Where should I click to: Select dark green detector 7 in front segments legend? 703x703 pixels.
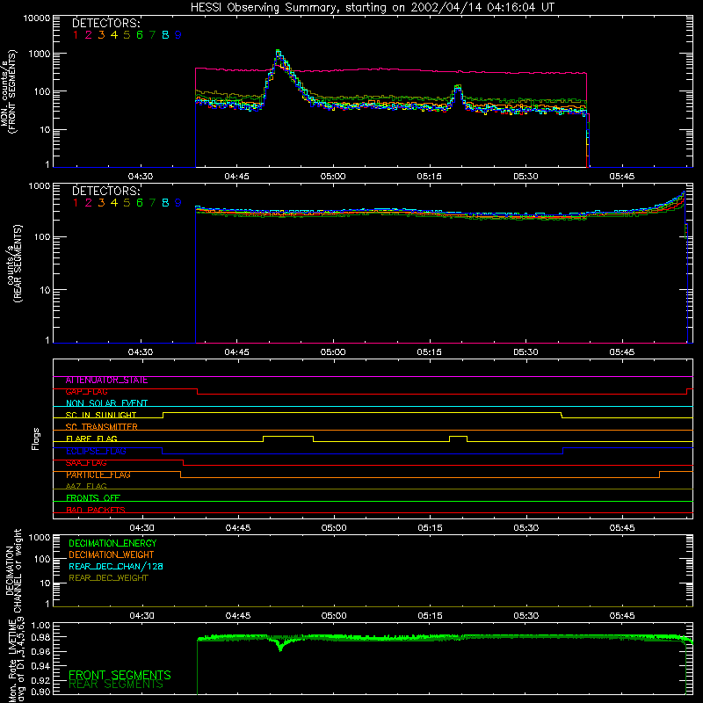152,35
